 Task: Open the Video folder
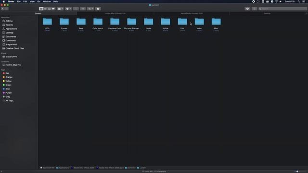199,22
